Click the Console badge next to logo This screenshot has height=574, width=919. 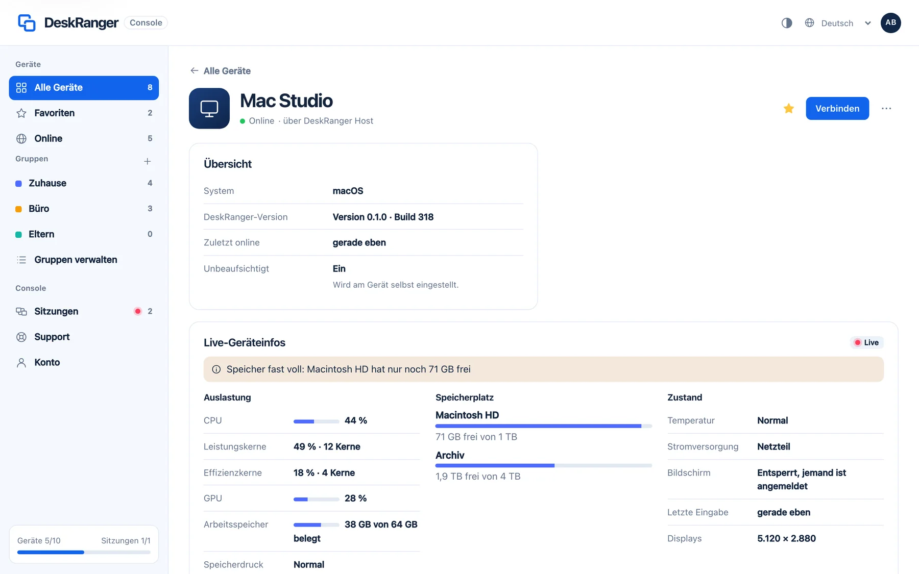pyautogui.click(x=146, y=22)
